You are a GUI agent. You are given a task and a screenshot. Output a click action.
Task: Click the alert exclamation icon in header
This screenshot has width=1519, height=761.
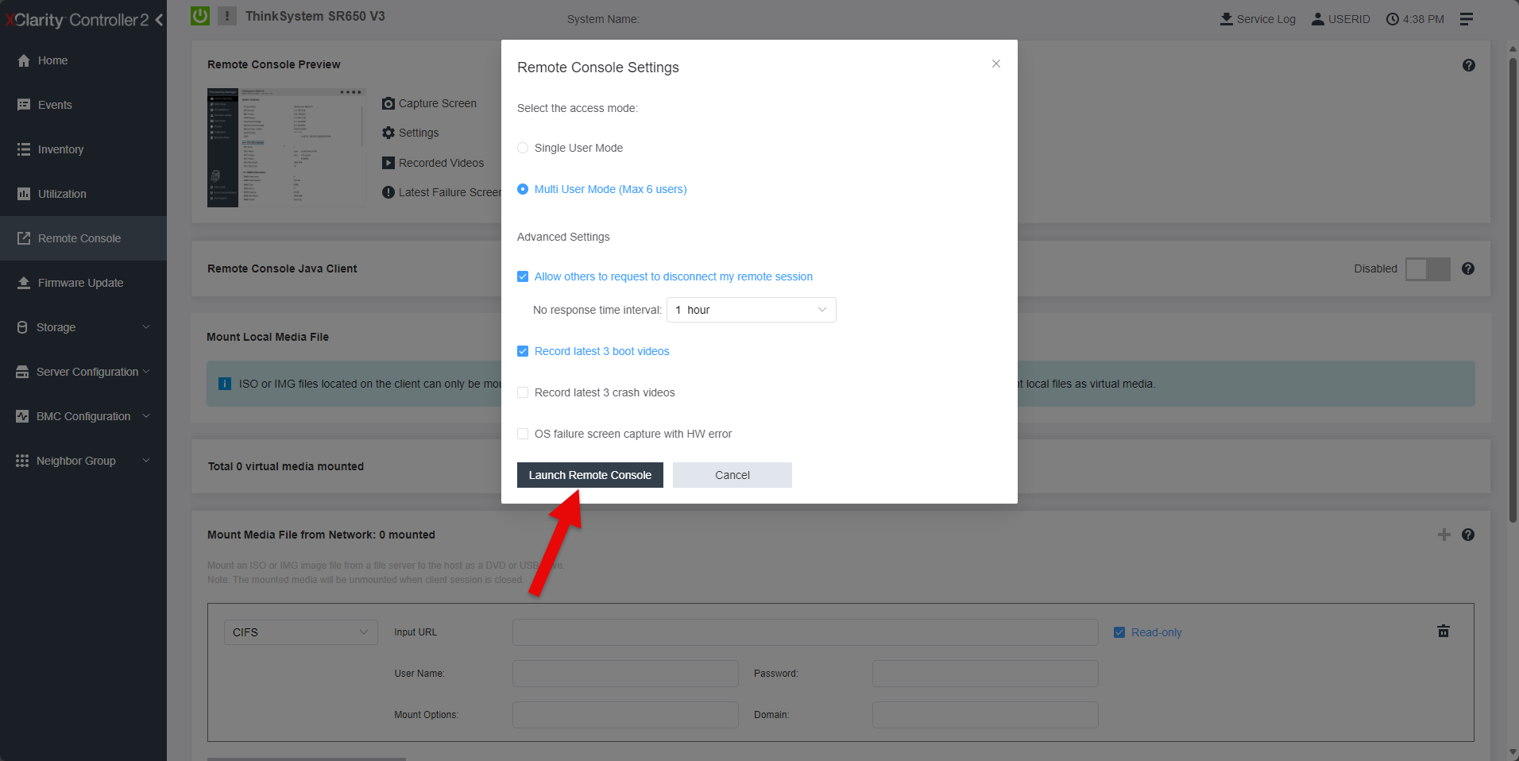point(227,16)
